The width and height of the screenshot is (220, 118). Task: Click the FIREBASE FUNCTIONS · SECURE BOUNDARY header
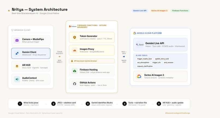[92, 26]
